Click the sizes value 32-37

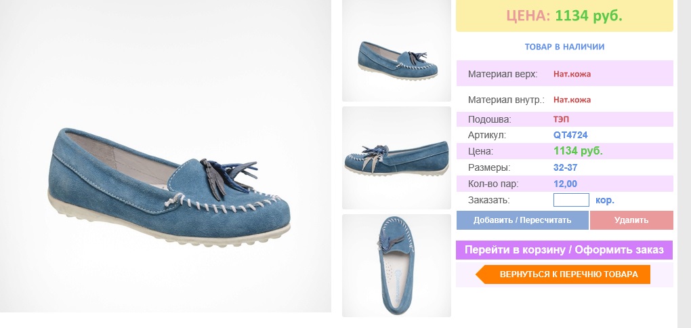pyautogui.click(x=565, y=167)
